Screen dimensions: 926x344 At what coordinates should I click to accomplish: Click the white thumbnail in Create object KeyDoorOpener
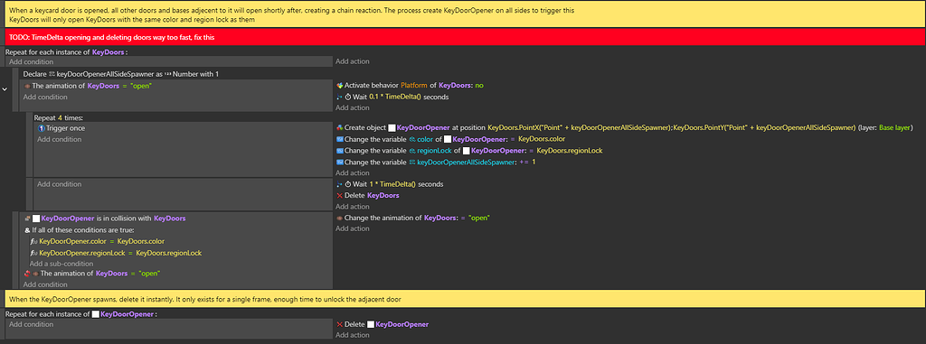[x=392, y=128]
